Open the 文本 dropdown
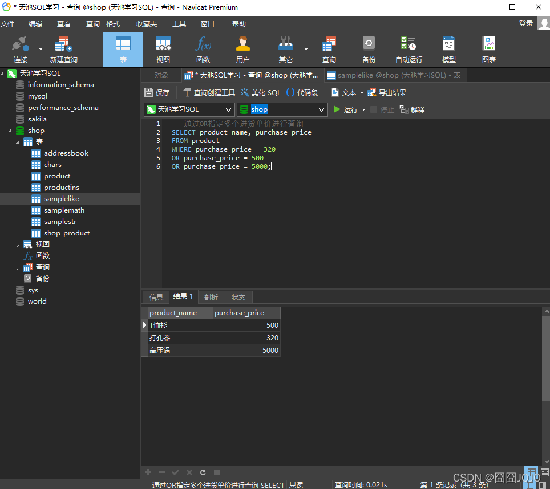The image size is (550, 489). click(x=347, y=92)
